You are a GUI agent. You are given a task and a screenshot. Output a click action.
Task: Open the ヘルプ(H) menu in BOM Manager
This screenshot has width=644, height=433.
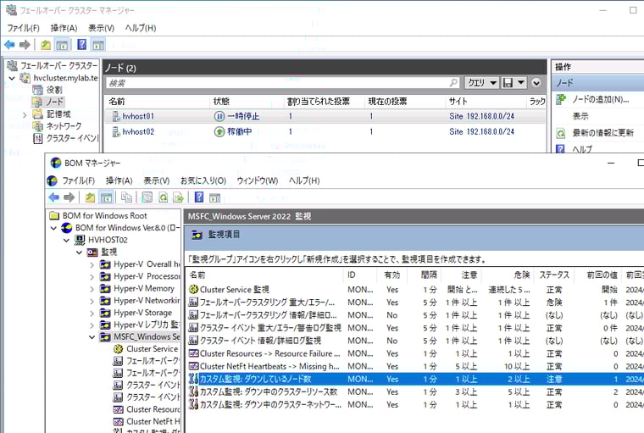(x=304, y=180)
